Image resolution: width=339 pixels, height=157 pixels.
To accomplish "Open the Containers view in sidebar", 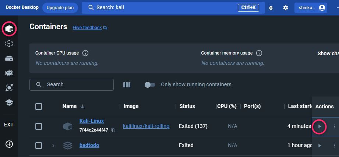I will click(x=9, y=29).
